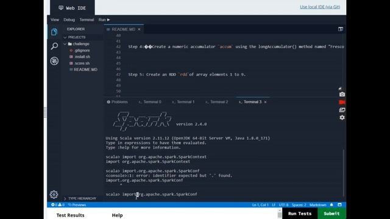Click the bottom panel scrollbar near Run Tests
The width and height of the screenshot is (390, 219).
click(x=280, y=214)
